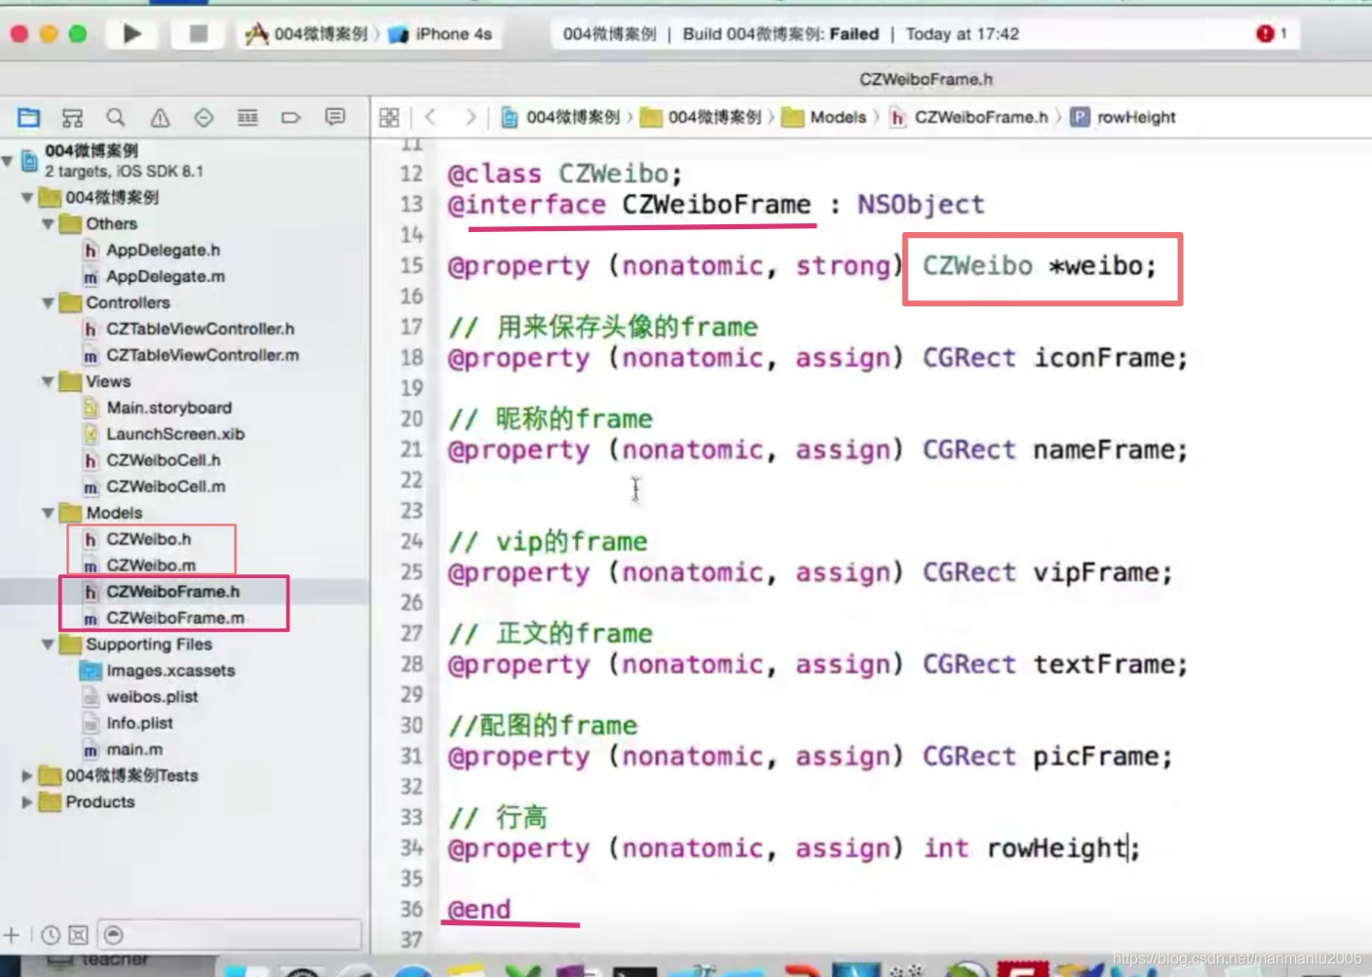Image resolution: width=1372 pixels, height=977 pixels.
Task: Collapse the Others group
Action: point(47,224)
